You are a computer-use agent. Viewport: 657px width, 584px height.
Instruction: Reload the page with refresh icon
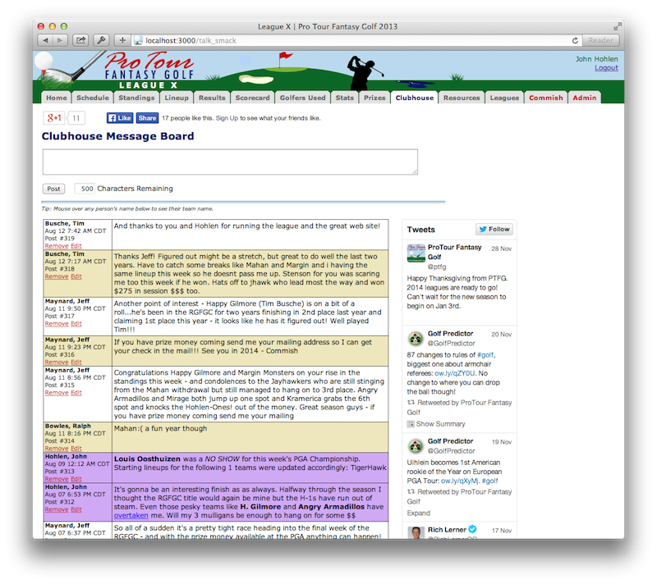pyautogui.click(x=575, y=40)
